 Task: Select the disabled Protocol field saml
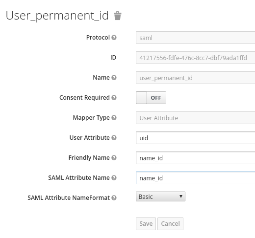pos(195,38)
